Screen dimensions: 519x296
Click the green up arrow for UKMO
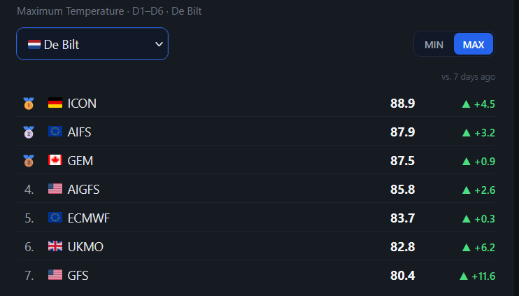point(466,247)
